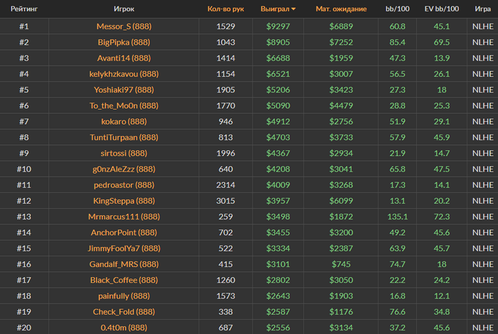Click Mrmarcus111 (888) player name
This screenshot has height=334, width=498.
(x=124, y=217)
